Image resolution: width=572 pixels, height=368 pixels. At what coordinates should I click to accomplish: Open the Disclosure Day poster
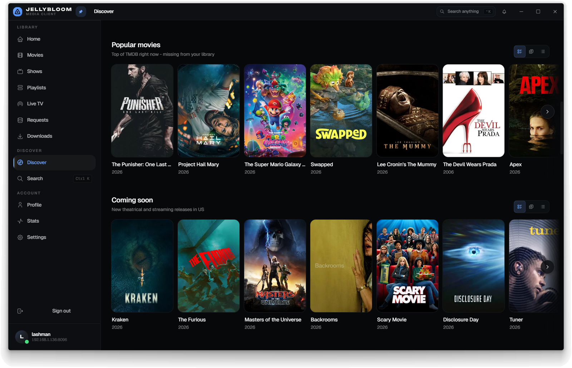click(x=474, y=266)
